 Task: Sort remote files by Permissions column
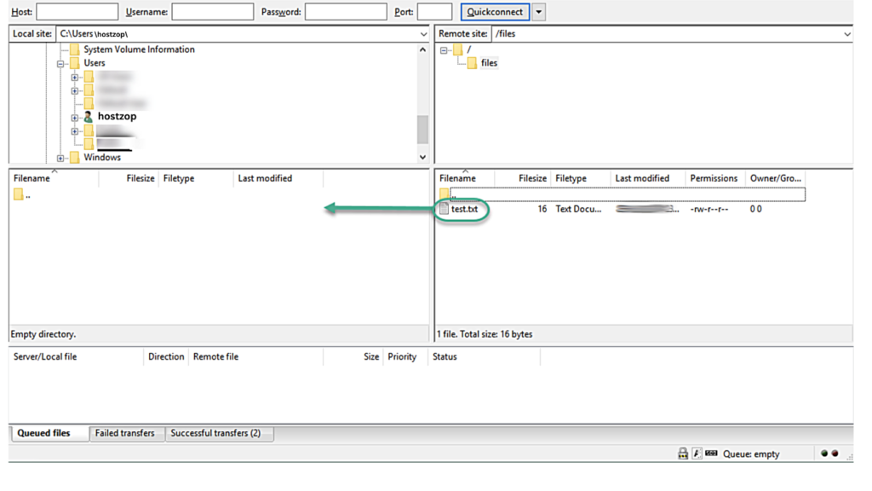click(x=714, y=178)
